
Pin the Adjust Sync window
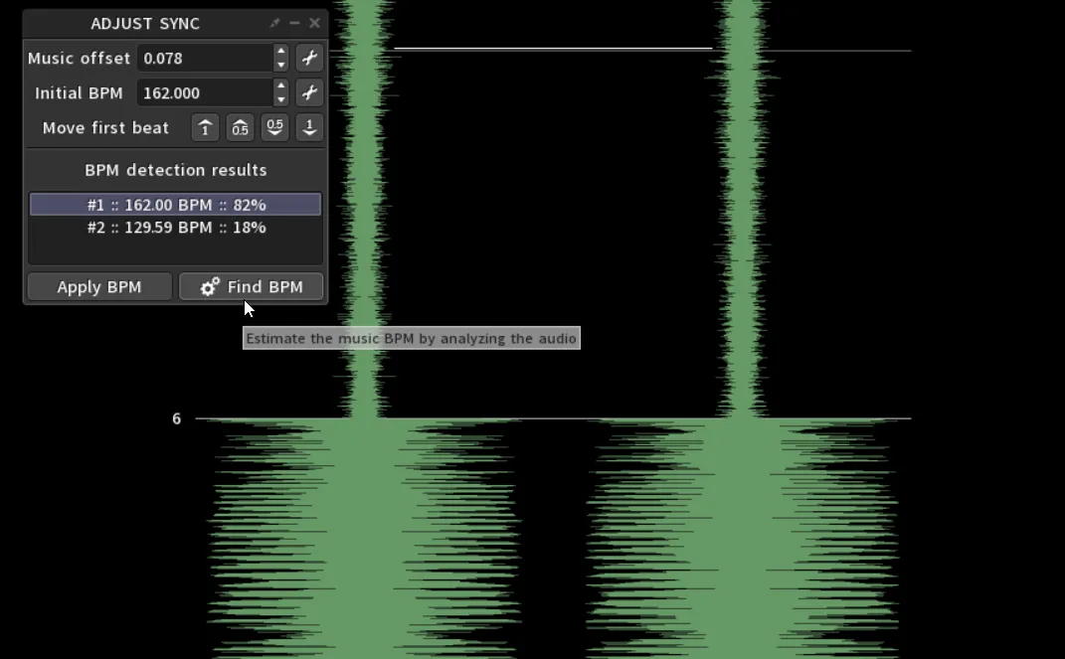click(275, 23)
